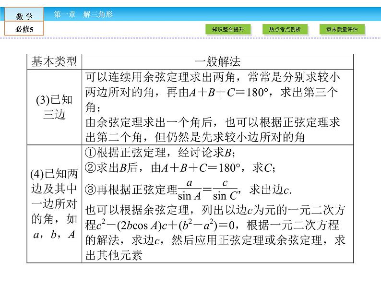Select the (4)已知两边及其中一边所对的角 cell
This screenshot has height=286, width=381.
tap(54, 204)
